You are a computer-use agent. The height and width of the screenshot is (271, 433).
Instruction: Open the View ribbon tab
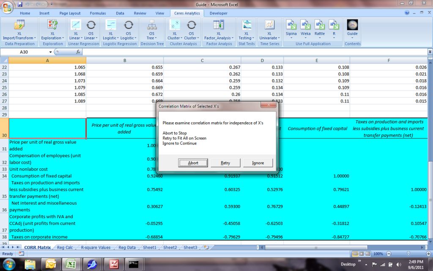159,13
